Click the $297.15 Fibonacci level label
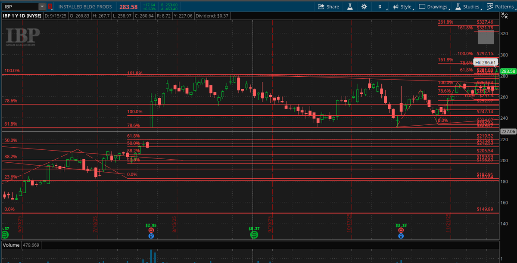 point(485,54)
